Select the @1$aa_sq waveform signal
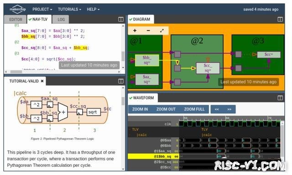 click(x=153, y=151)
